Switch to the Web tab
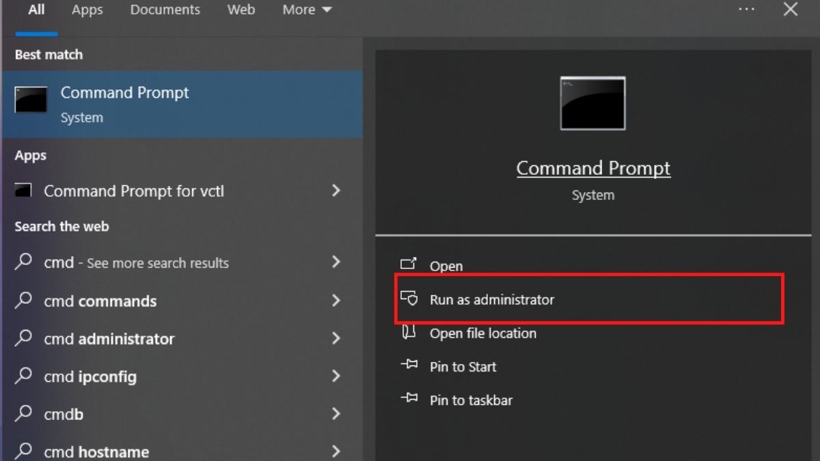 pyautogui.click(x=241, y=10)
